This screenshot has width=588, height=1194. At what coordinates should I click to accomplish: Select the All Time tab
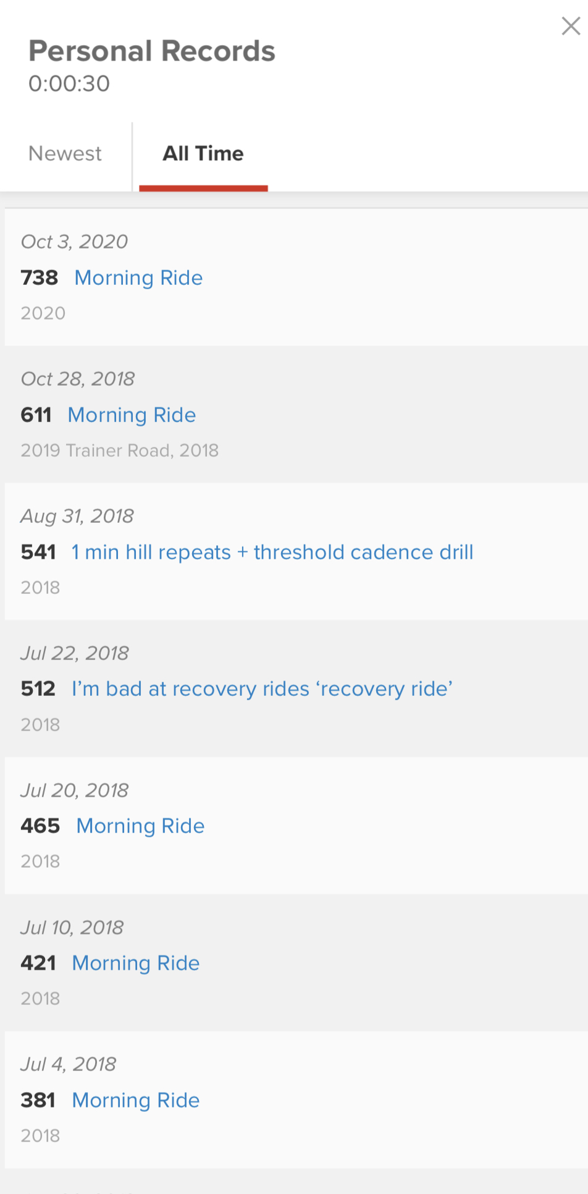[x=203, y=153]
